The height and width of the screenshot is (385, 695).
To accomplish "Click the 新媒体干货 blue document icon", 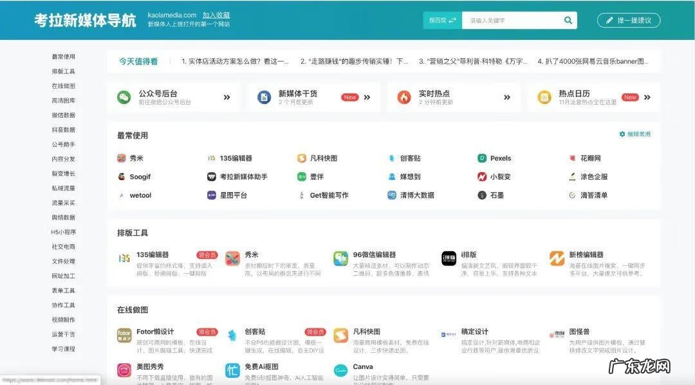I will (x=264, y=97).
